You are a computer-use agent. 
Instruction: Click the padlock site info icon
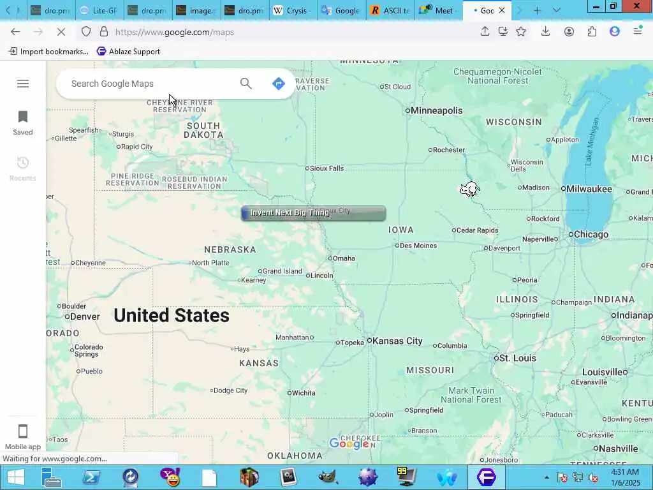pyautogui.click(x=104, y=32)
